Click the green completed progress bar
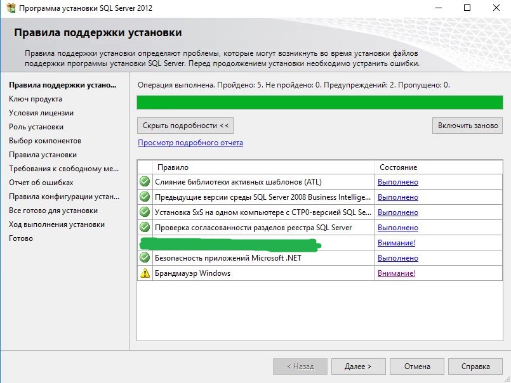This screenshot has width=511, height=383. (320, 102)
